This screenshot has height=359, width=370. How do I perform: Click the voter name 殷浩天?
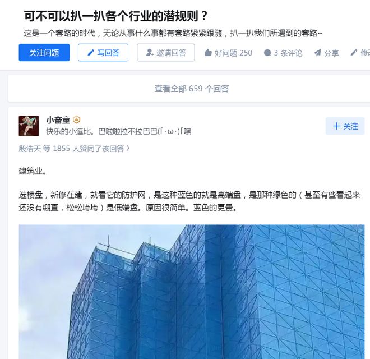pyautogui.click(x=30, y=149)
